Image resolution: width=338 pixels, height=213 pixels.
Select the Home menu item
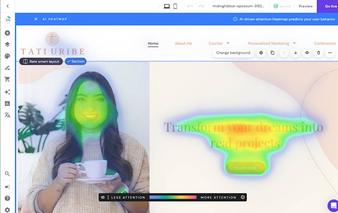[153, 44]
